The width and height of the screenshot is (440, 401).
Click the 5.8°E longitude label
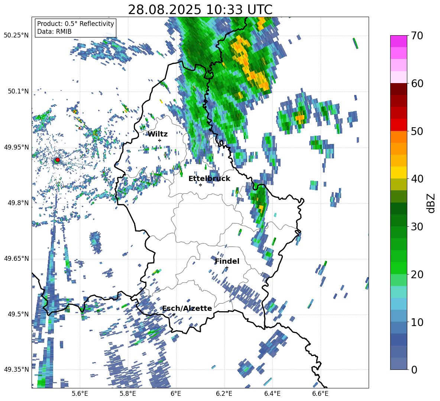click(128, 394)
